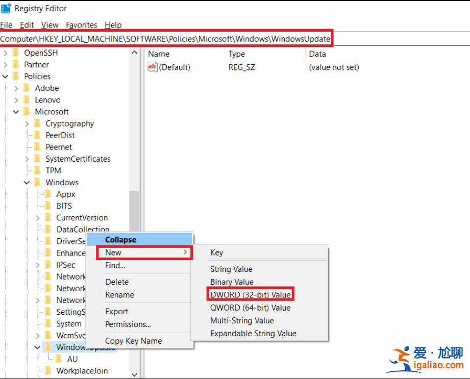Image resolution: width=470 pixels, height=379 pixels.
Task: Click the Adobe key folder icon
Action: 27,88
